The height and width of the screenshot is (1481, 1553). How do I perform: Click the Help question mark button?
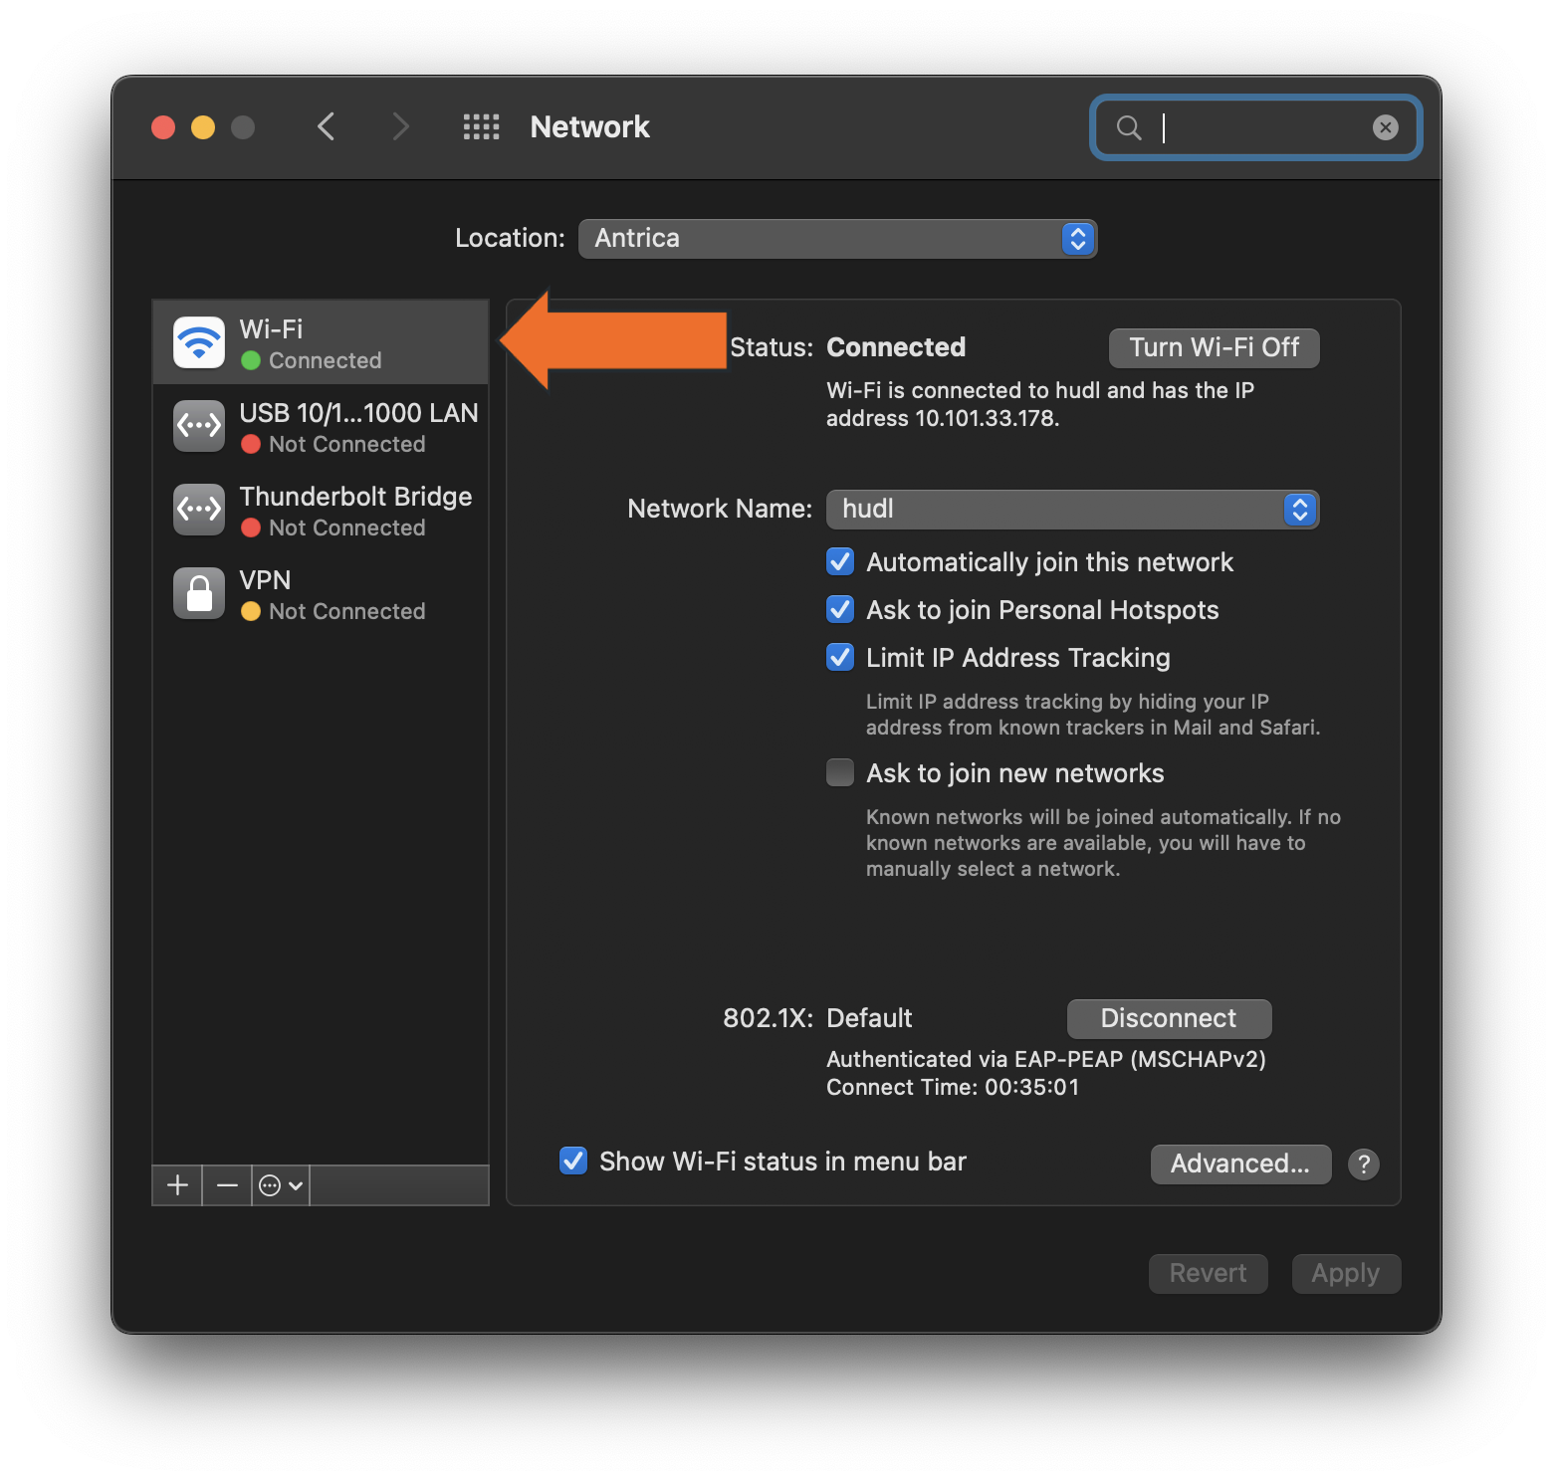coord(1363,1164)
